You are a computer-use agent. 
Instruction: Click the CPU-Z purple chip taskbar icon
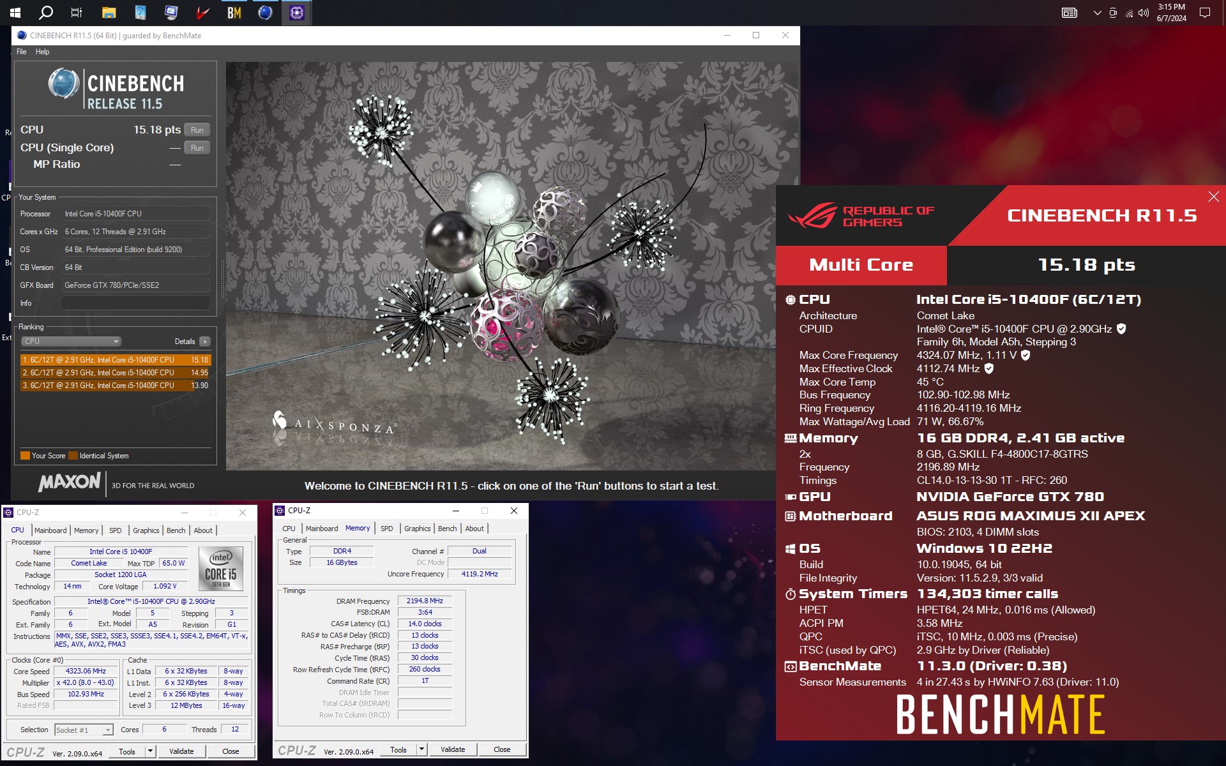click(x=296, y=12)
